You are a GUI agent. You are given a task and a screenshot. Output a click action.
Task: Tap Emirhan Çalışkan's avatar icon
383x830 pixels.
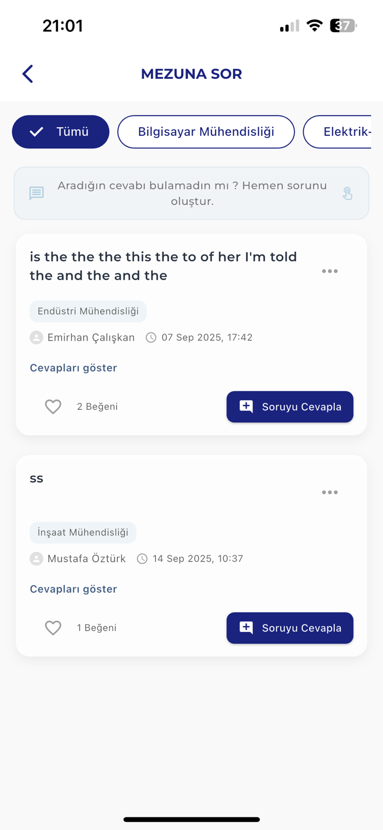tap(37, 337)
